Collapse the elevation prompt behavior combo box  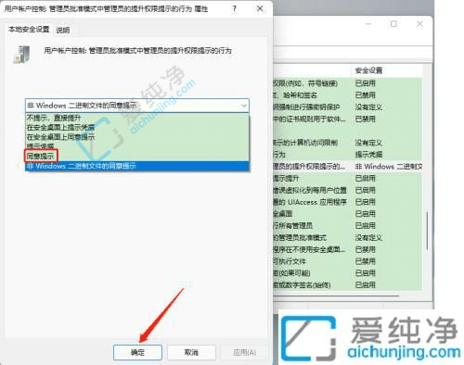pos(244,106)
